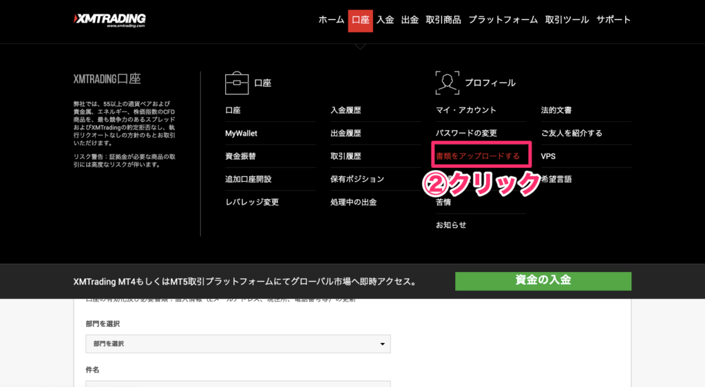
Task: Click 書類をアップロードする link
Action: tap(478, 156)
